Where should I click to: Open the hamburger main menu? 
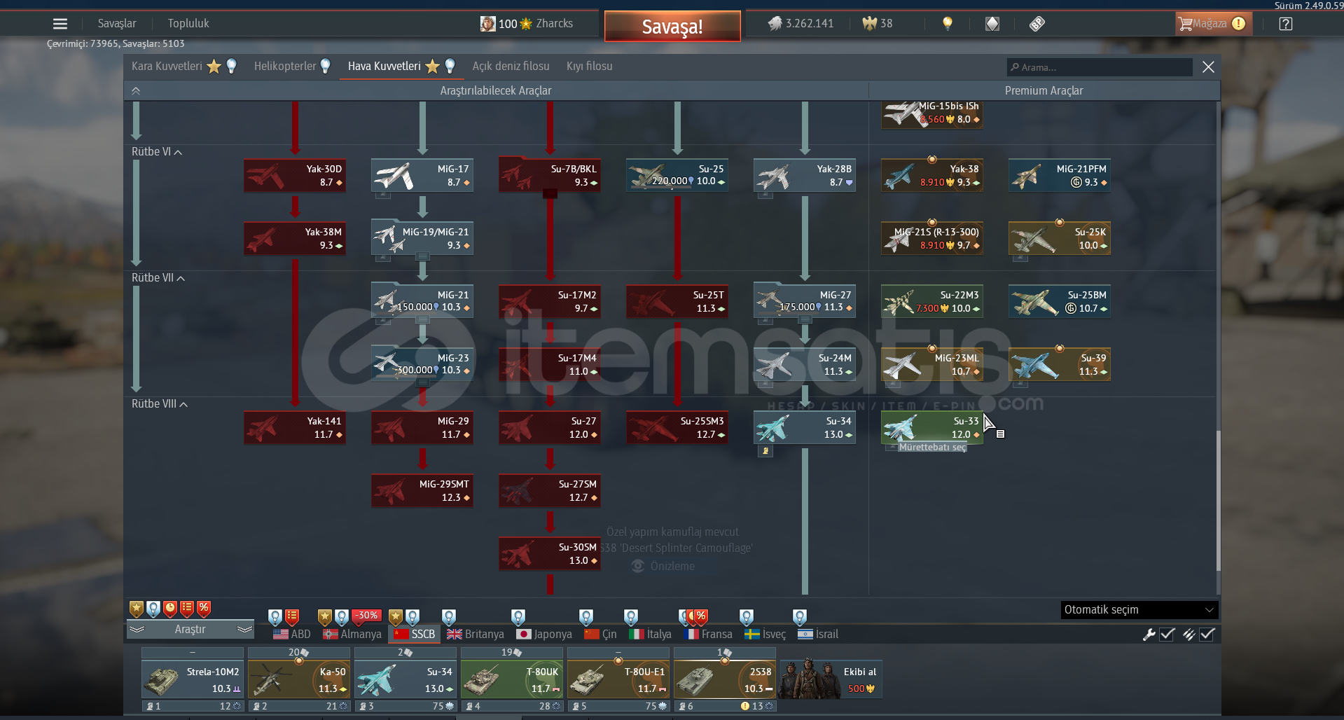click(60, 24)
